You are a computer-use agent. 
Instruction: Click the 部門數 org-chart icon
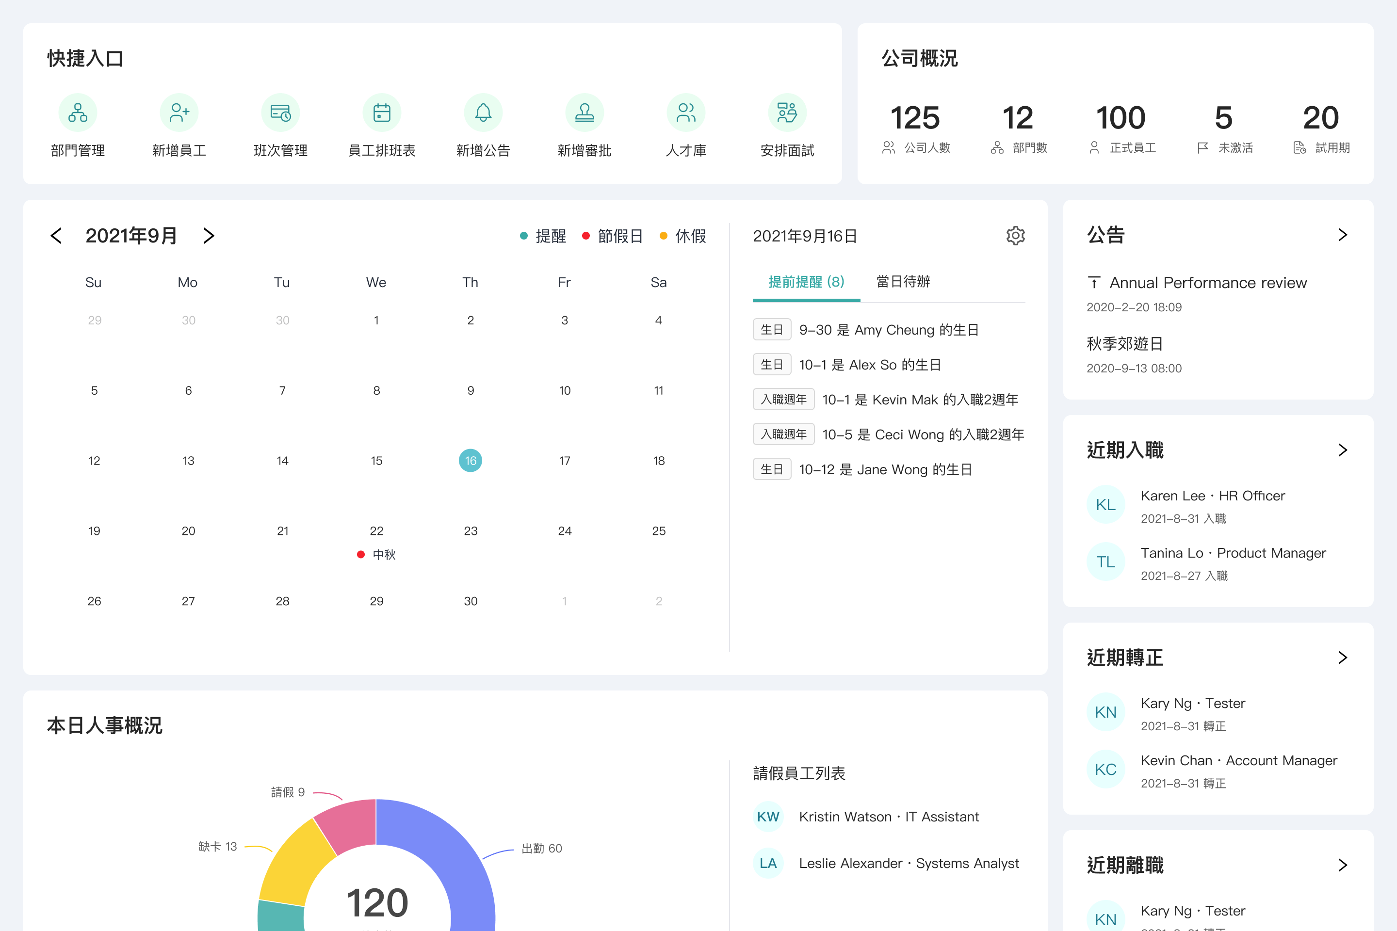[997, 148]
